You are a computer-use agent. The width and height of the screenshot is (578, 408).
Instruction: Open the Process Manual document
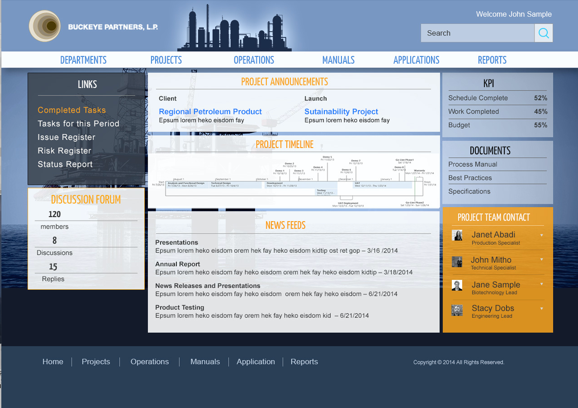click(x=472, y=164)
